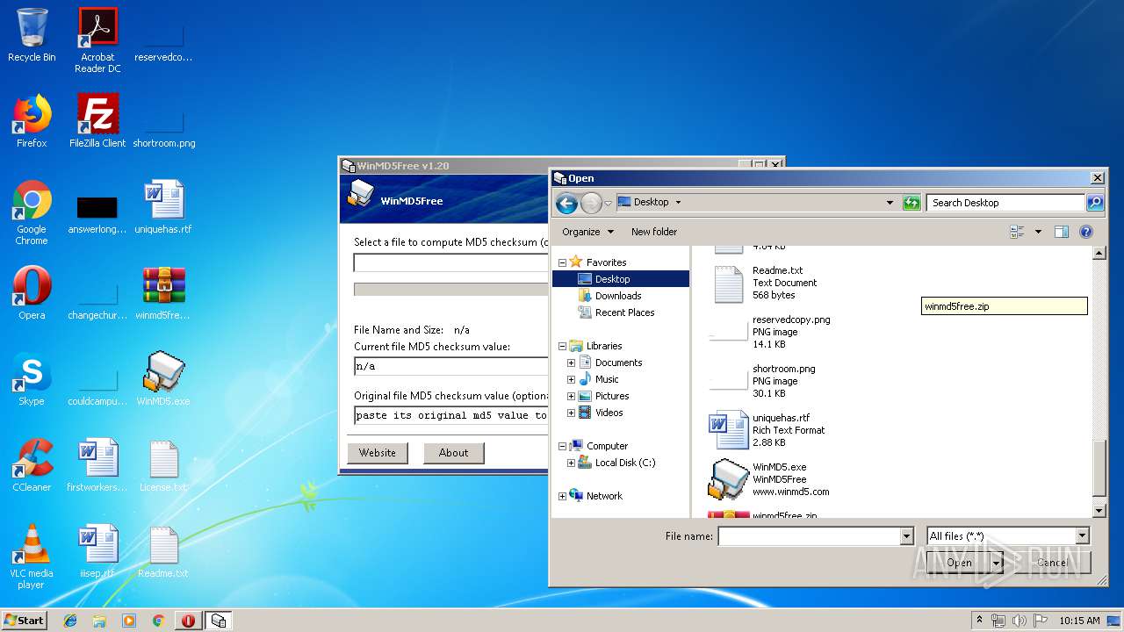Launch Opera desktop shortcut
1124x632 pixels.
(x=32, y=293)
